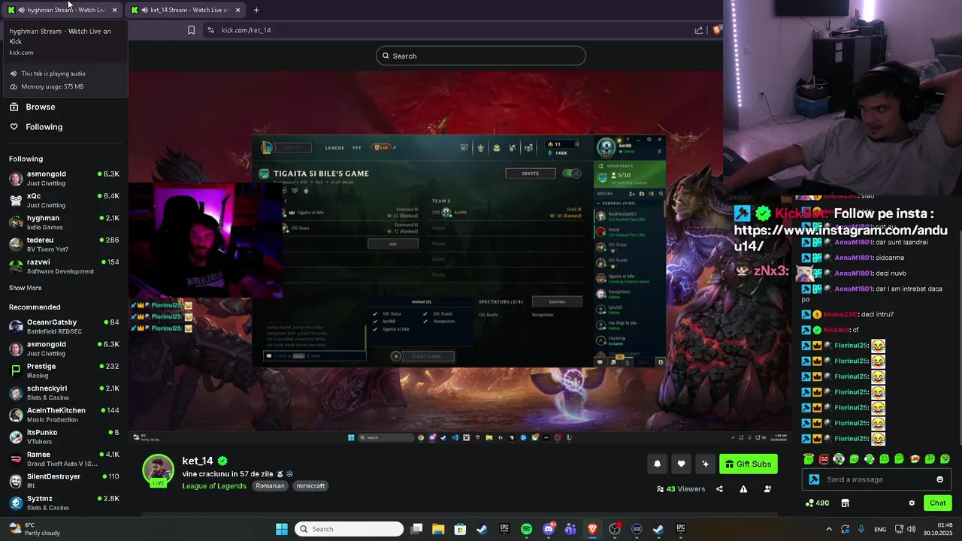This screenshot has height=541, width=962.
Task: Expand the Following list with Show More
Action: click(x=25, y=288)
